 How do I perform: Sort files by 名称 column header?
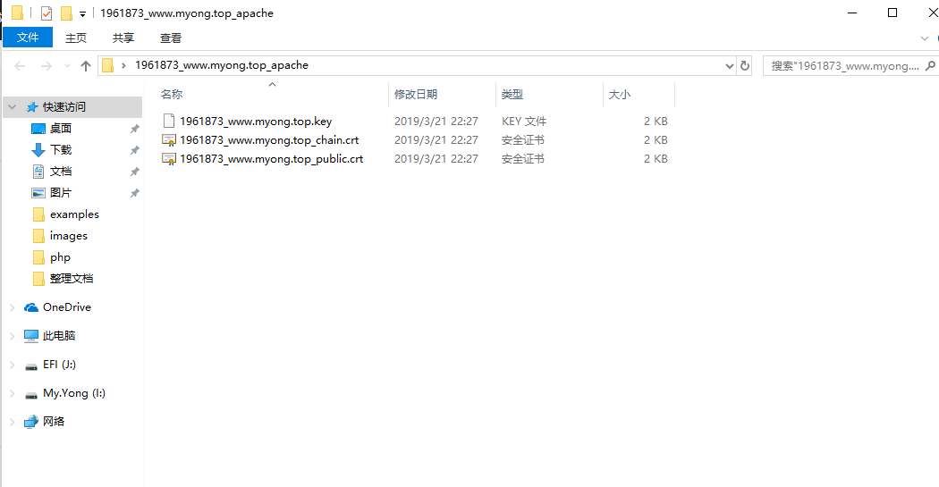click(x=172, y=95)
